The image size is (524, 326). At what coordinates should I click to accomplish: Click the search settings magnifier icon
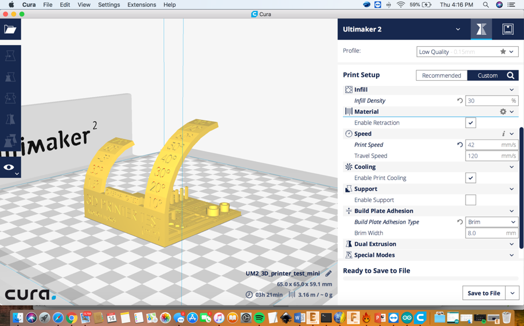(x=510, y=75)
